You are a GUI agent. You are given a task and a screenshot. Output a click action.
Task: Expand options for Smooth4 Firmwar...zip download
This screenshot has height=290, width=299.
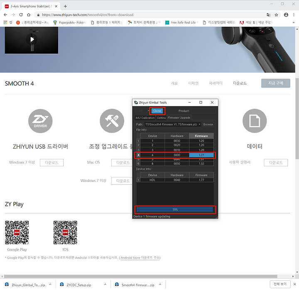[x=160, y=285]
